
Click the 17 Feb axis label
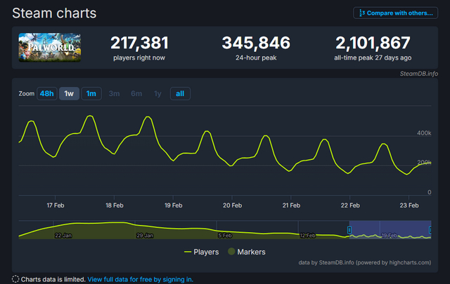click(56, 205)
